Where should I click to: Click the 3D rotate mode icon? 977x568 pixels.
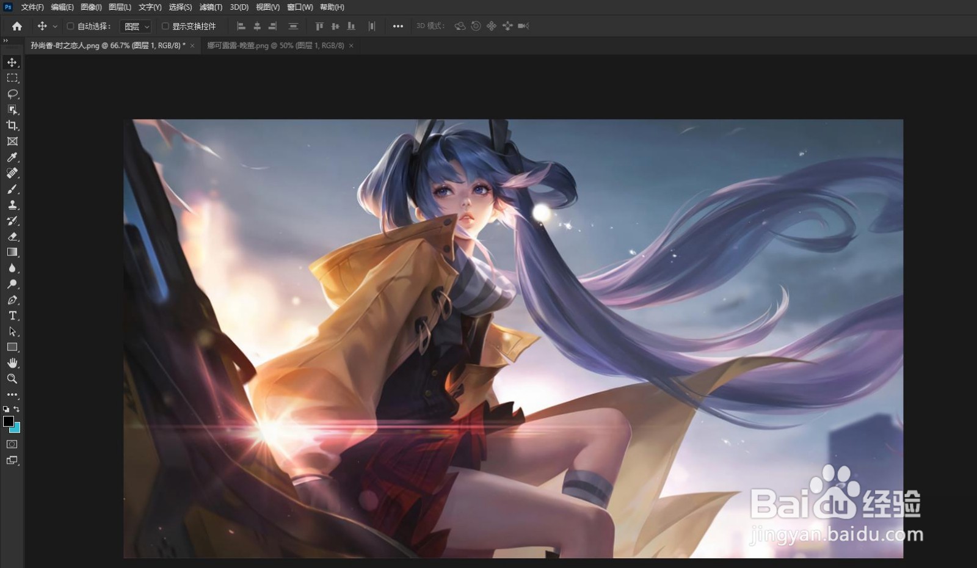(x=460, y=26)
